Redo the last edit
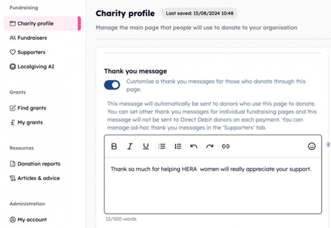This screenshot has height=228, width=331. (210, 146)
